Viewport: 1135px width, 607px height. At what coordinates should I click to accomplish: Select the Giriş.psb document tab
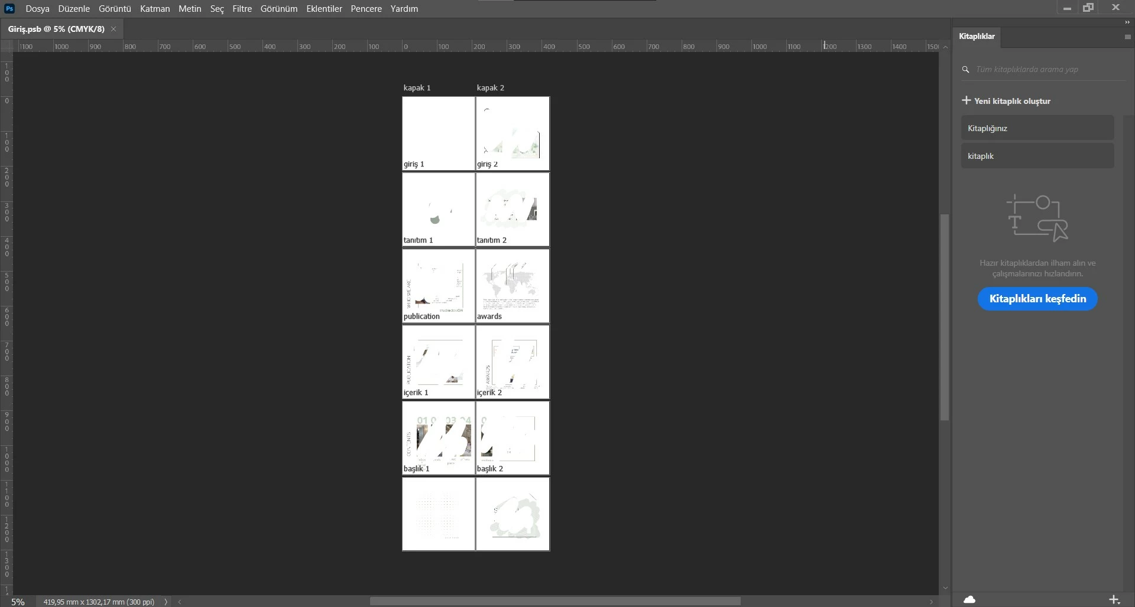click(56, 29)
